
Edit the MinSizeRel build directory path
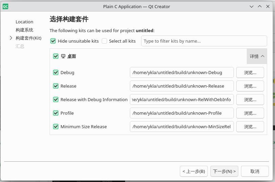182,127
